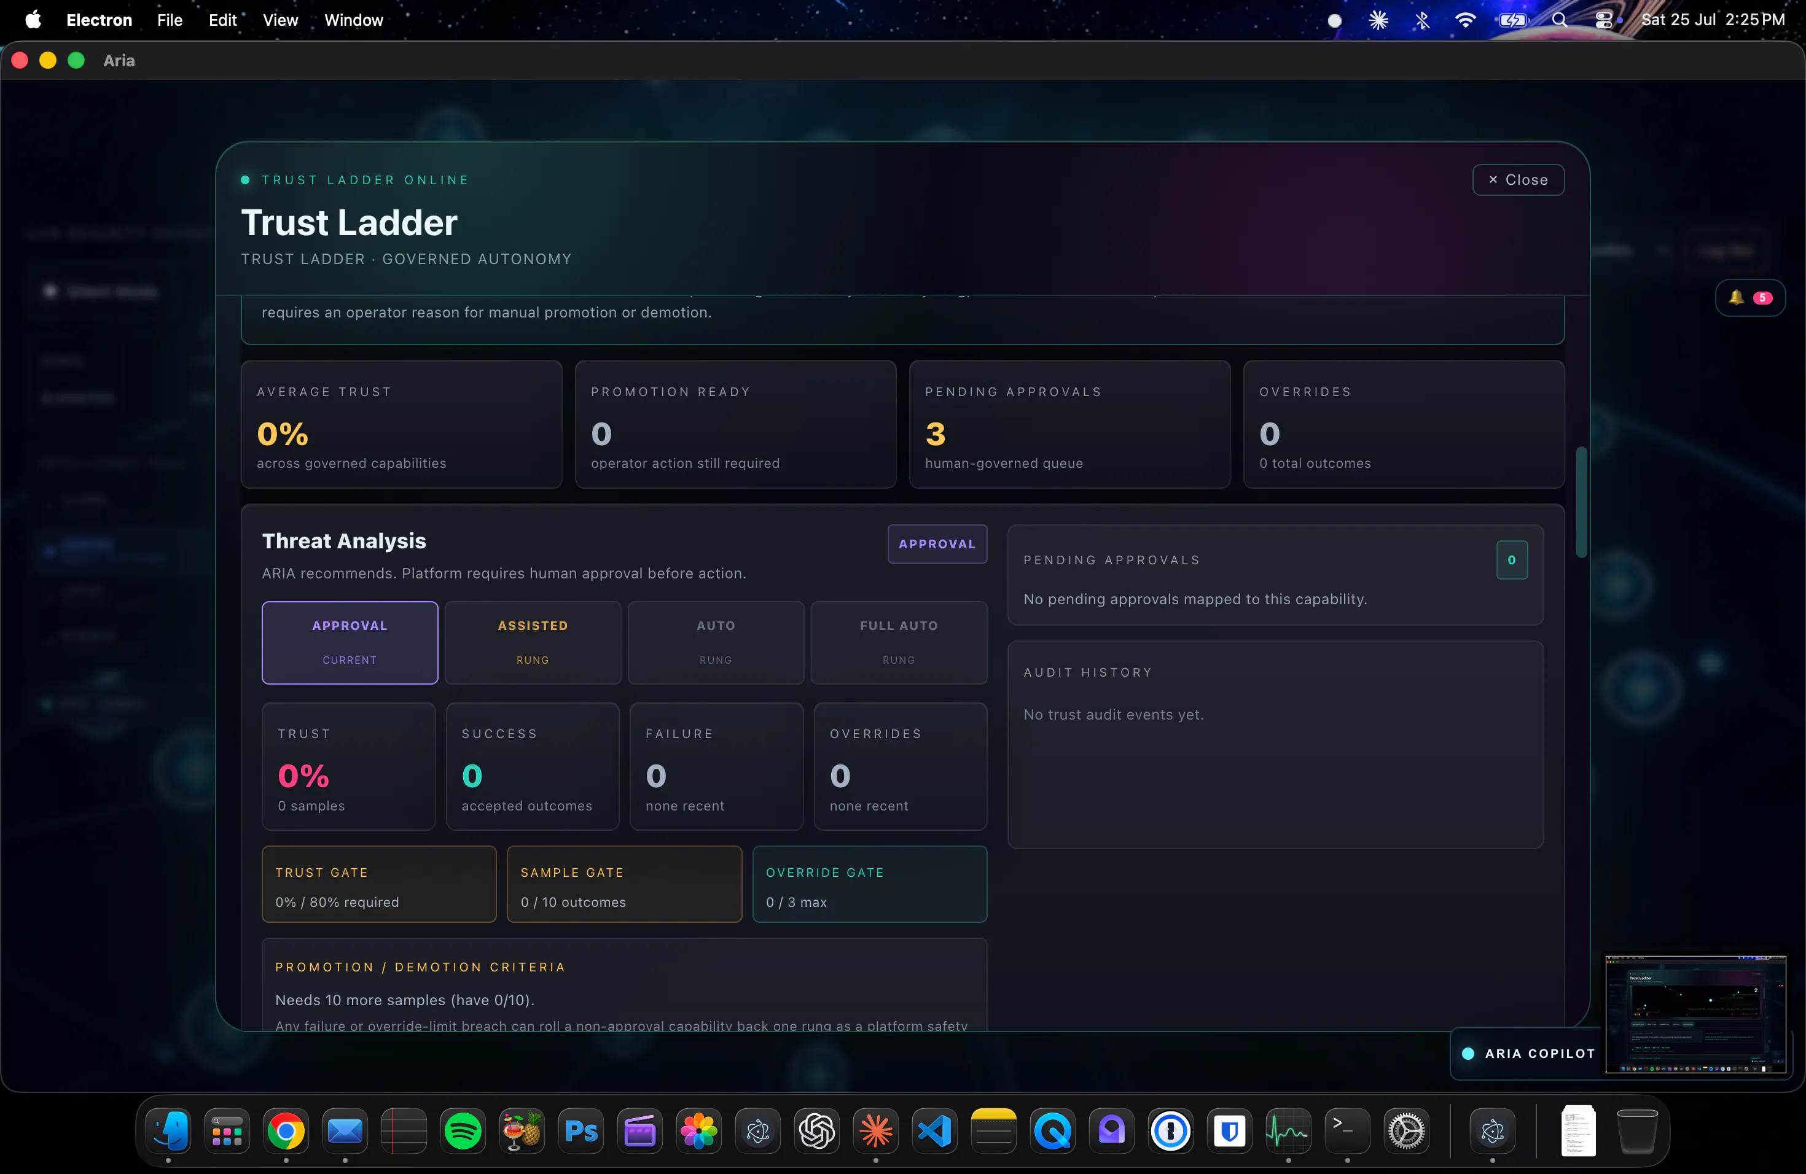The image size is (1806, 1174).
Task: Open the Electron icon beside Photos
Action: (x=758, y=1131)
